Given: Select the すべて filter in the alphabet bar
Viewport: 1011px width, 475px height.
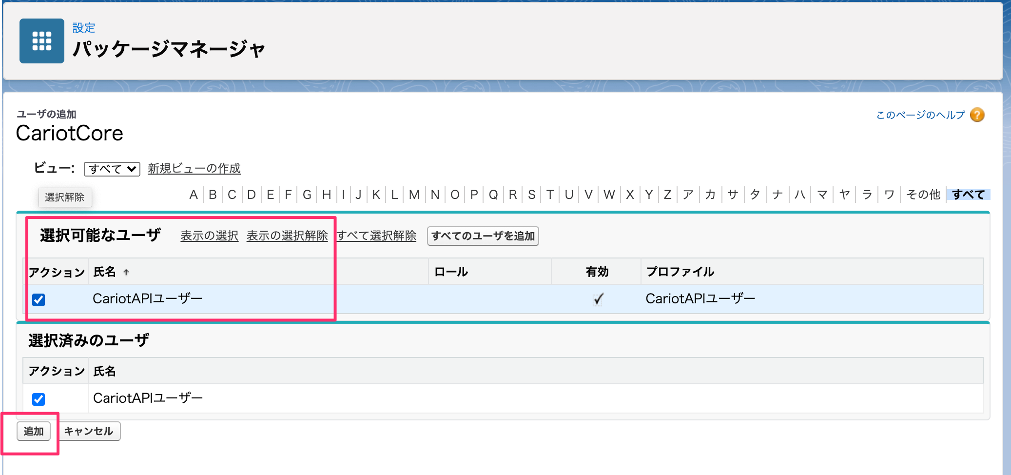Looking at the screenshot, I should 968,195.
